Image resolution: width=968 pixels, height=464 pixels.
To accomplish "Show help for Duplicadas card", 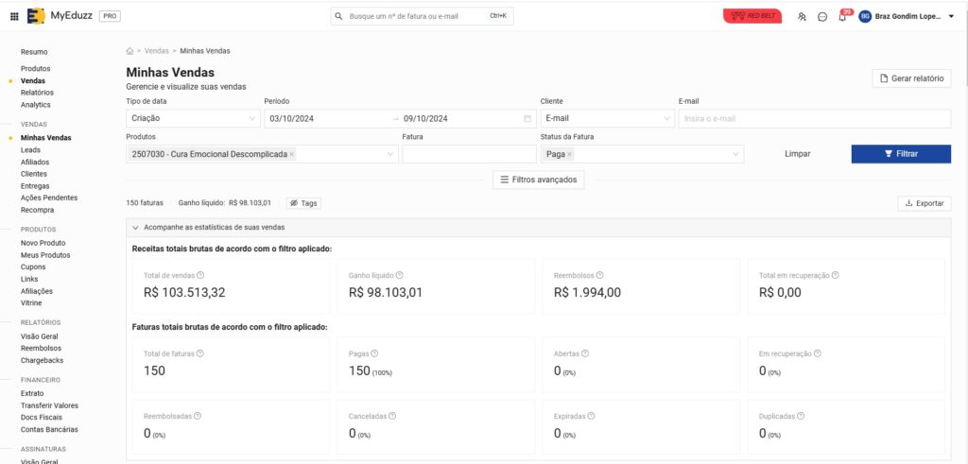I will 801,416.
